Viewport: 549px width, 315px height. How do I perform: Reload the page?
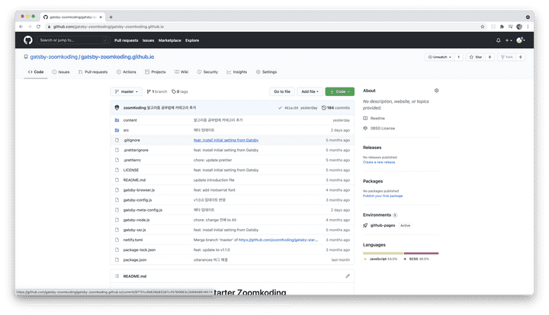[39, 27]
